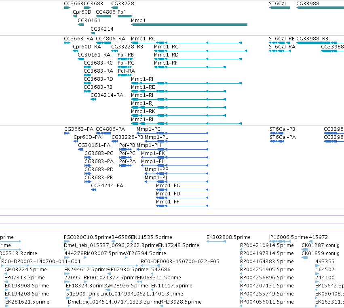Click the ST6Gal gene feature

click(x=279, y=8)
